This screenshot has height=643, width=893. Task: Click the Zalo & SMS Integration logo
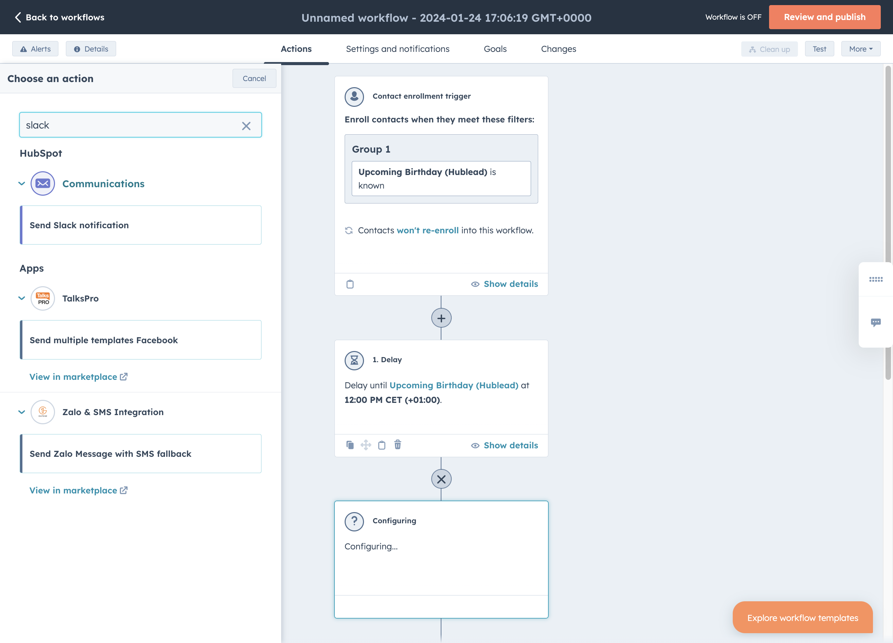coord(42,412)
